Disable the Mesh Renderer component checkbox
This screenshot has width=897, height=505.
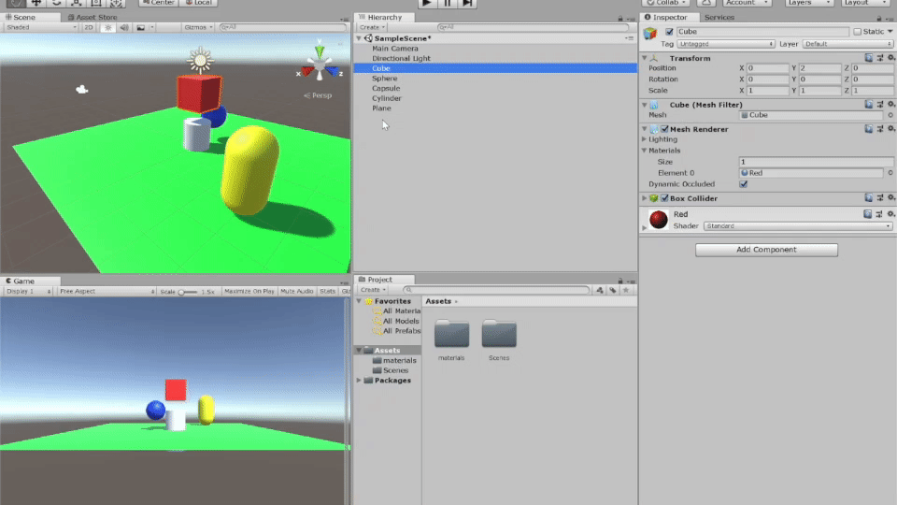(664, 129)
